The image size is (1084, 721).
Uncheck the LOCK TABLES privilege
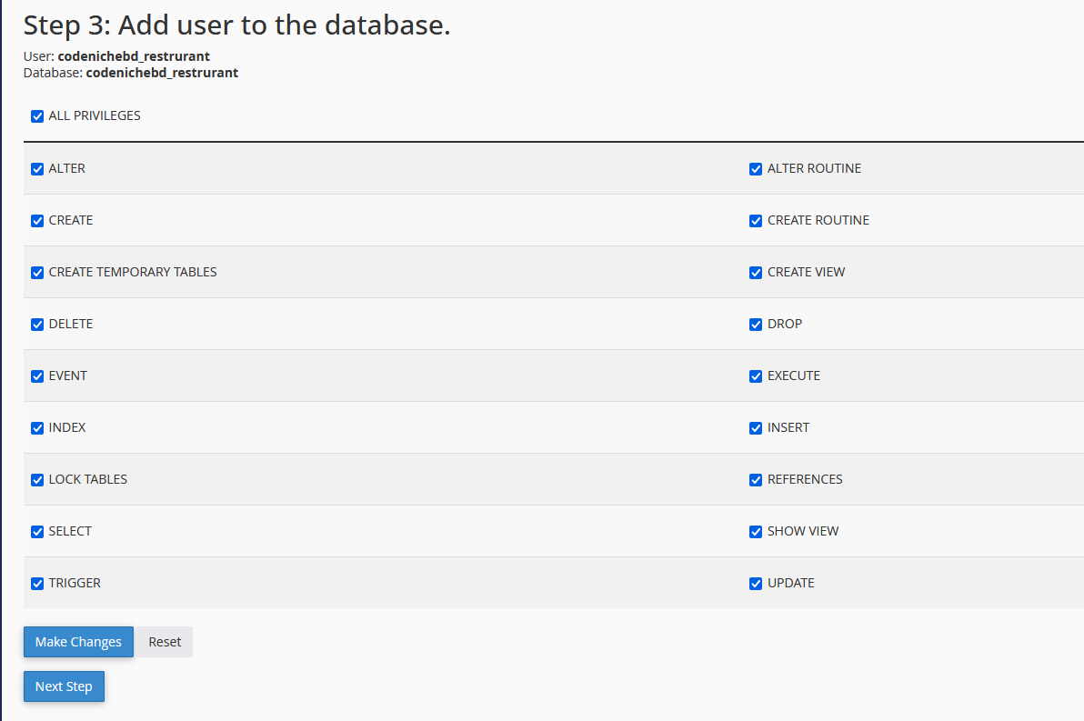pyautogui.click(x=37, y=480)
